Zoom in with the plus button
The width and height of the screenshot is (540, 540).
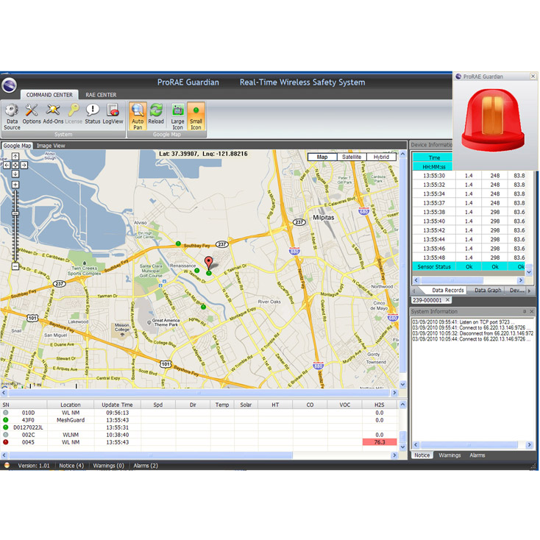click(15, 185)
